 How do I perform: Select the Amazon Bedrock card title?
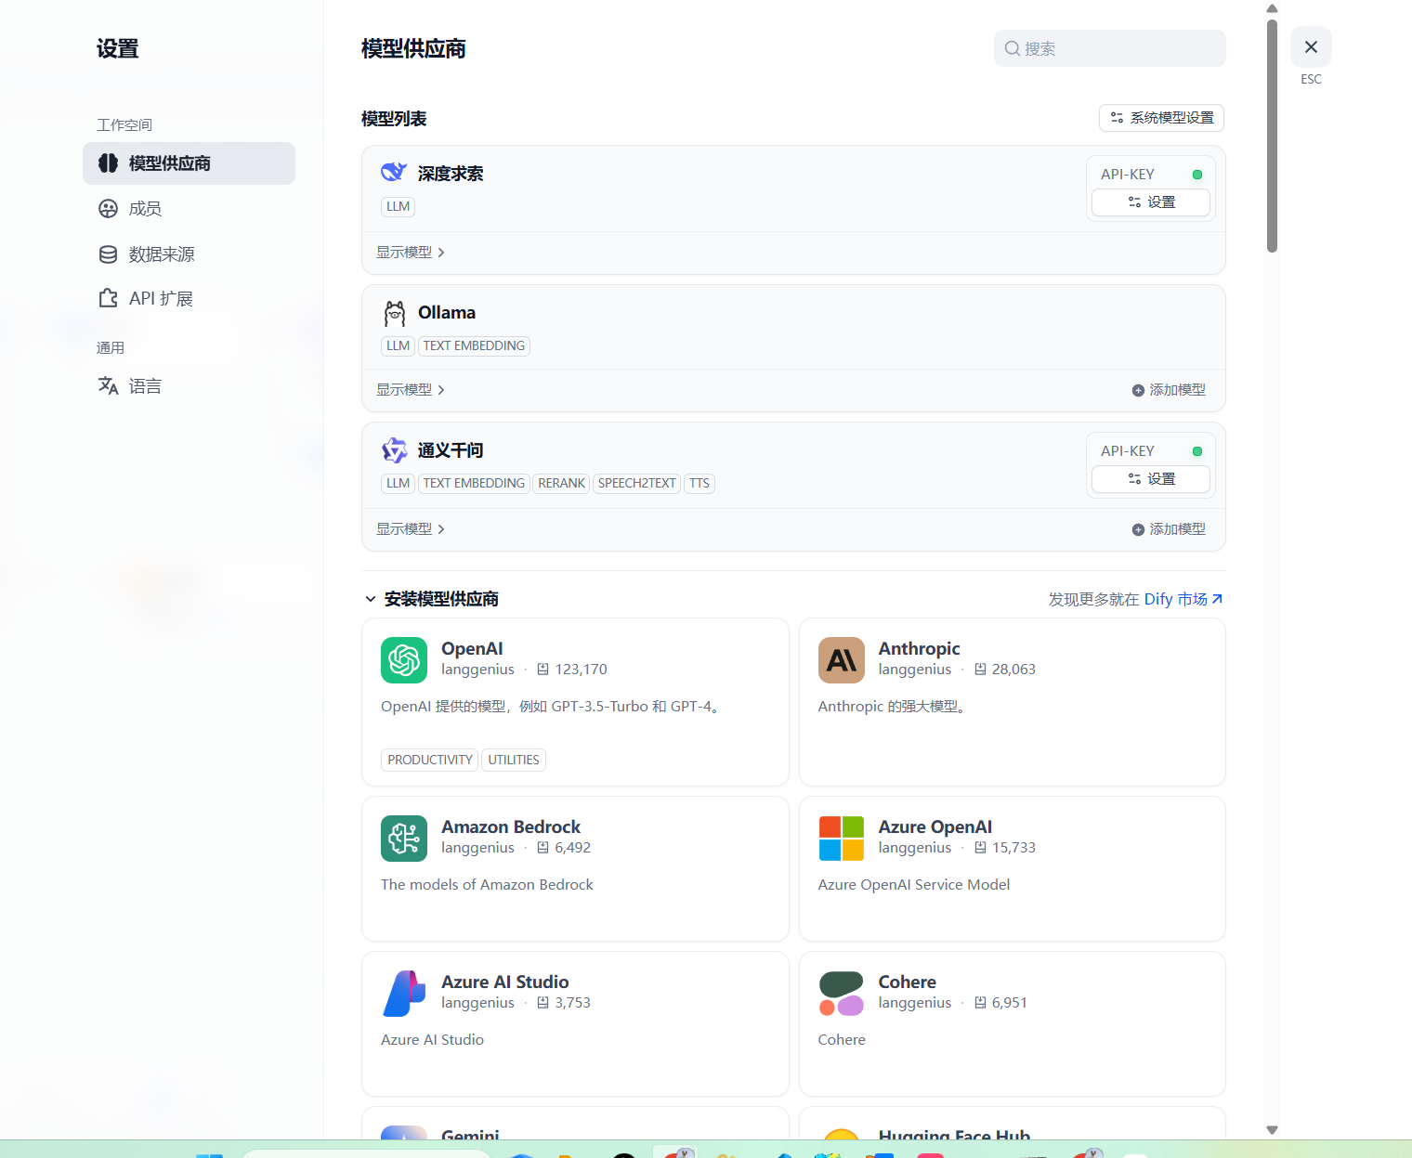(511, 826)
